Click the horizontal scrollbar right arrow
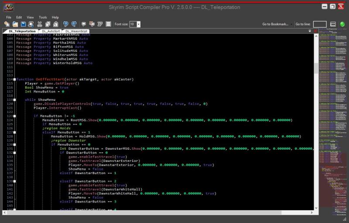 tap(311, 213)
